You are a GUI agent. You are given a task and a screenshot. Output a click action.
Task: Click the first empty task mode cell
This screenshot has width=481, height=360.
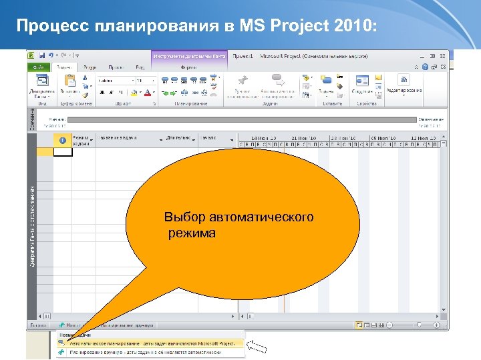tap(84, 152)
